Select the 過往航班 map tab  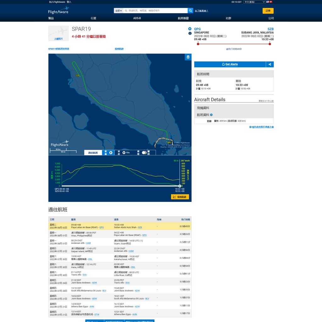click(93, 153)
